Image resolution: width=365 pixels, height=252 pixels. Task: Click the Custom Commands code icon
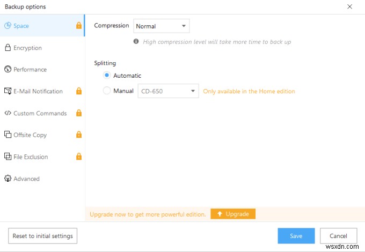point(8,113)
